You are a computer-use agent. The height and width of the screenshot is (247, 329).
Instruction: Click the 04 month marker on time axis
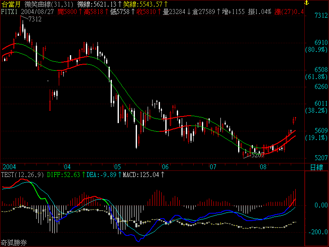(67, 167)
